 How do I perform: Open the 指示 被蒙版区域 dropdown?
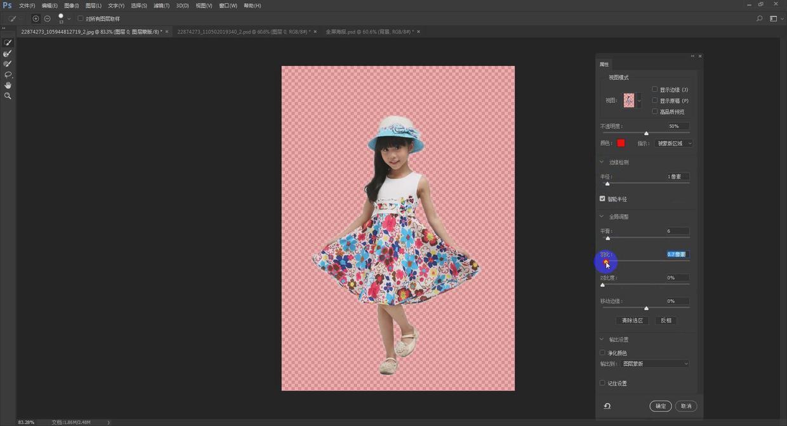point(673,143)
